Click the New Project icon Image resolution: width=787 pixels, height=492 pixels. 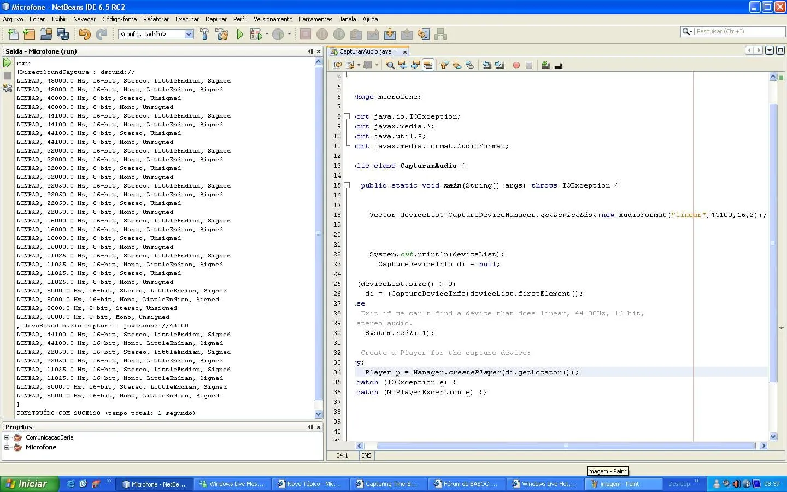(29, 34)
